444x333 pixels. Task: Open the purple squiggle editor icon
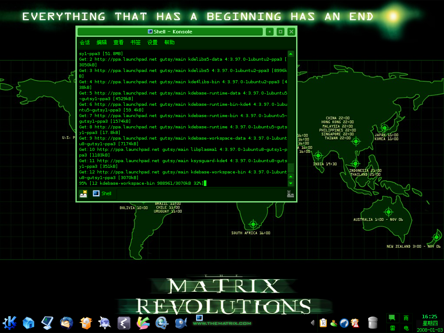[x=124, y=323]
